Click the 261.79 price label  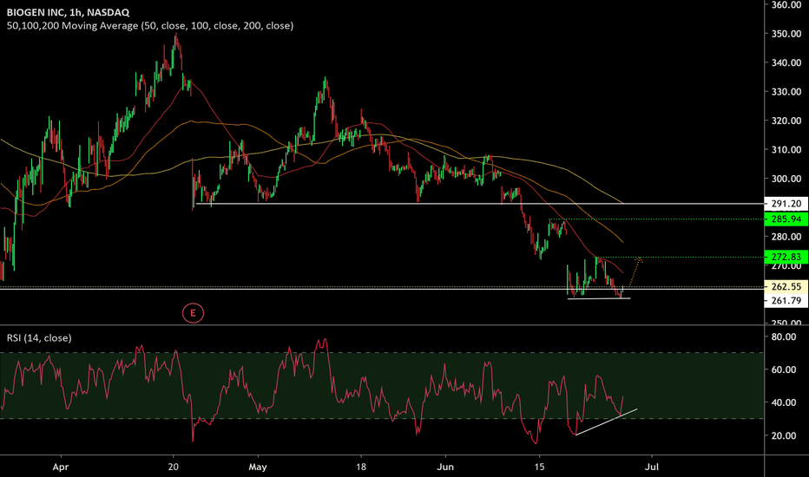[x=786, y=301]
